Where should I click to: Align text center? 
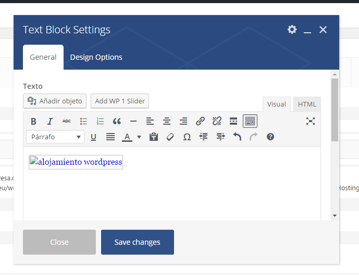(167, 121)
